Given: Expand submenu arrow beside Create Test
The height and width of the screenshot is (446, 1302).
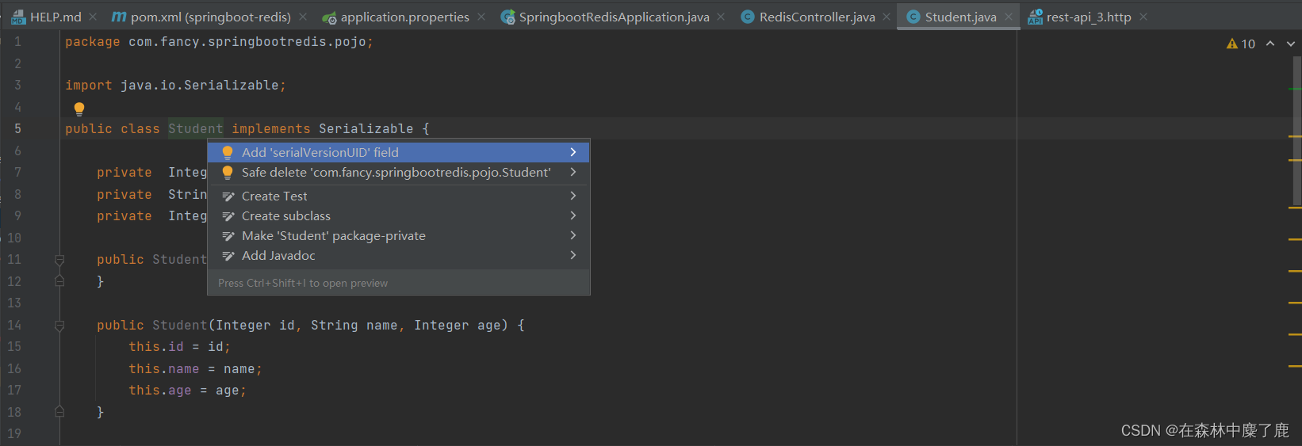Looking at the screenshot, I should pos(573,196).
